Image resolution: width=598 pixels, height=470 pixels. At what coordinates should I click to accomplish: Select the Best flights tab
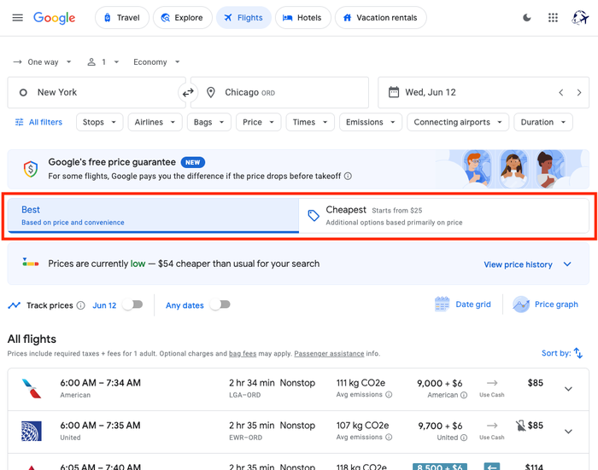click(153, 216)
